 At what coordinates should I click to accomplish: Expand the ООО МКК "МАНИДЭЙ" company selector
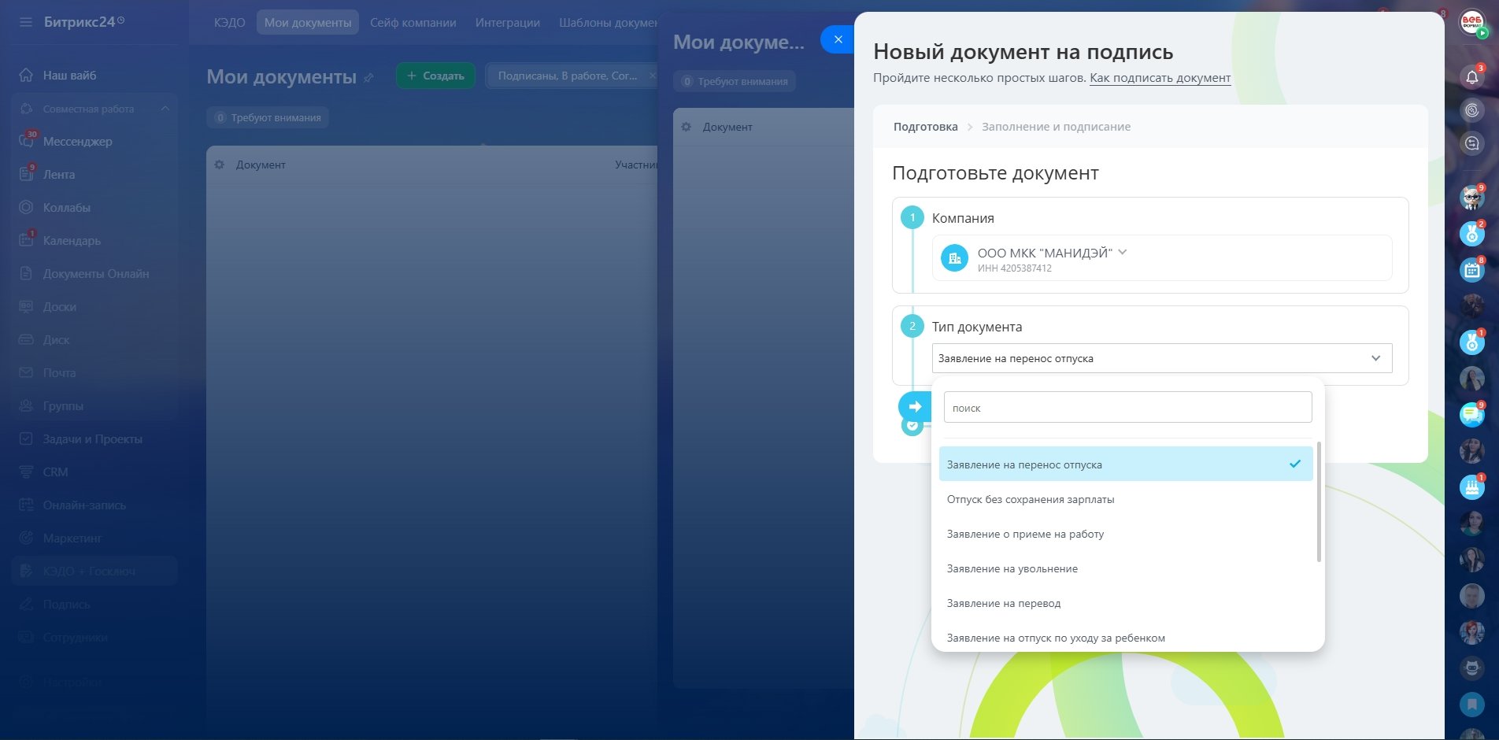(x=1052, y=253)
